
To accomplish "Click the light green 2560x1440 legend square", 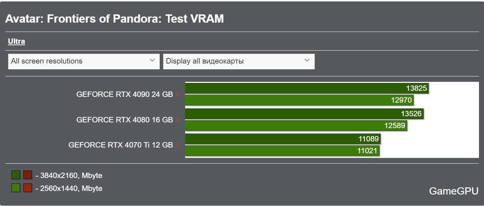I will coord(16,188).
